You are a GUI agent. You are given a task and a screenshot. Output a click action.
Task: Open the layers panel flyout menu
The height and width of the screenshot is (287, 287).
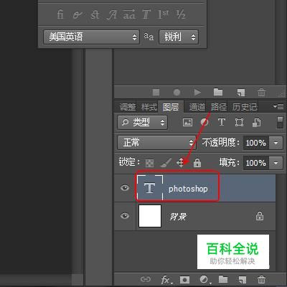point(278,106)
